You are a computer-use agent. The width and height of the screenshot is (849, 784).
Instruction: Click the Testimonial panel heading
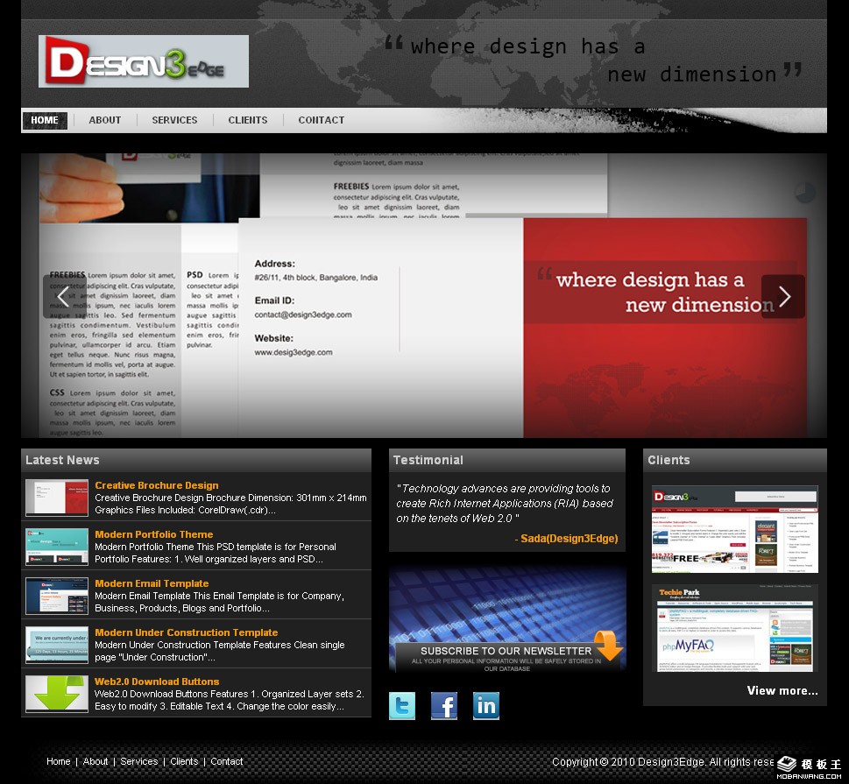click(428, 460)
